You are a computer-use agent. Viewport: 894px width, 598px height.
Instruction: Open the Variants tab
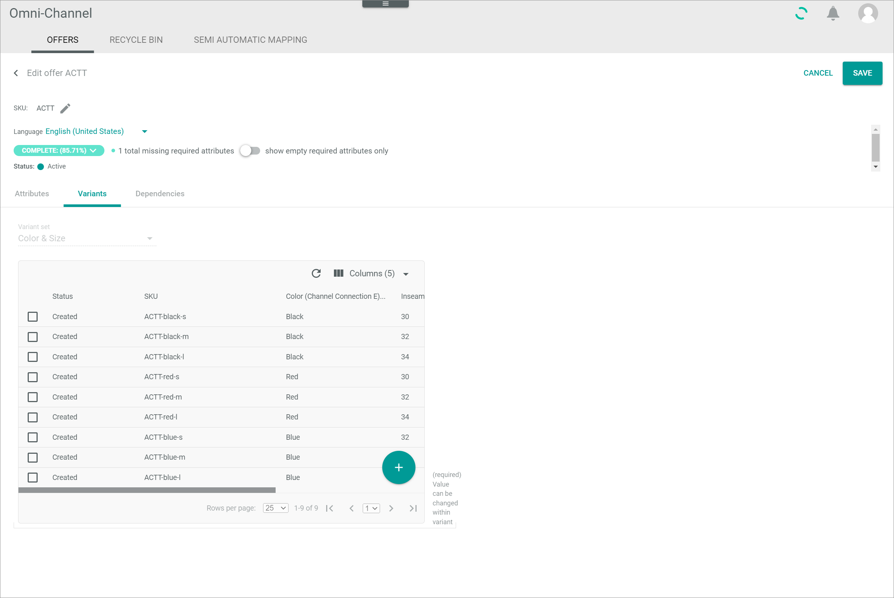92,193
